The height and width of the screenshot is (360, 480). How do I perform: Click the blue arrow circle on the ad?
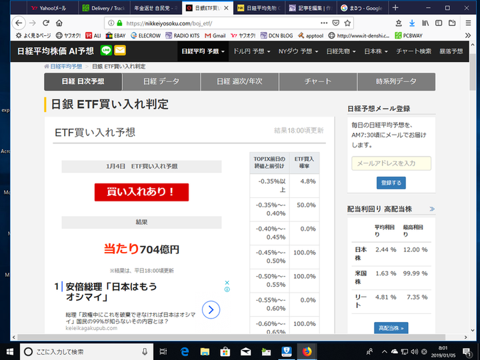pyautogui.click(x=211, y=309)
